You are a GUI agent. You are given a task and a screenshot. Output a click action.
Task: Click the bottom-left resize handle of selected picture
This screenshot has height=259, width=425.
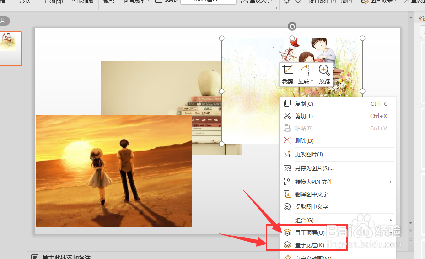(x=221, y=144)
